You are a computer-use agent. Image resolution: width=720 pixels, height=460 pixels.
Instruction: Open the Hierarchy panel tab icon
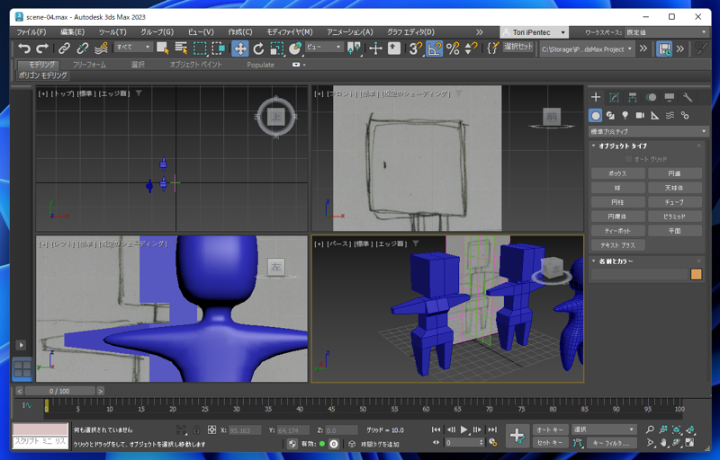tap(633, 97)
